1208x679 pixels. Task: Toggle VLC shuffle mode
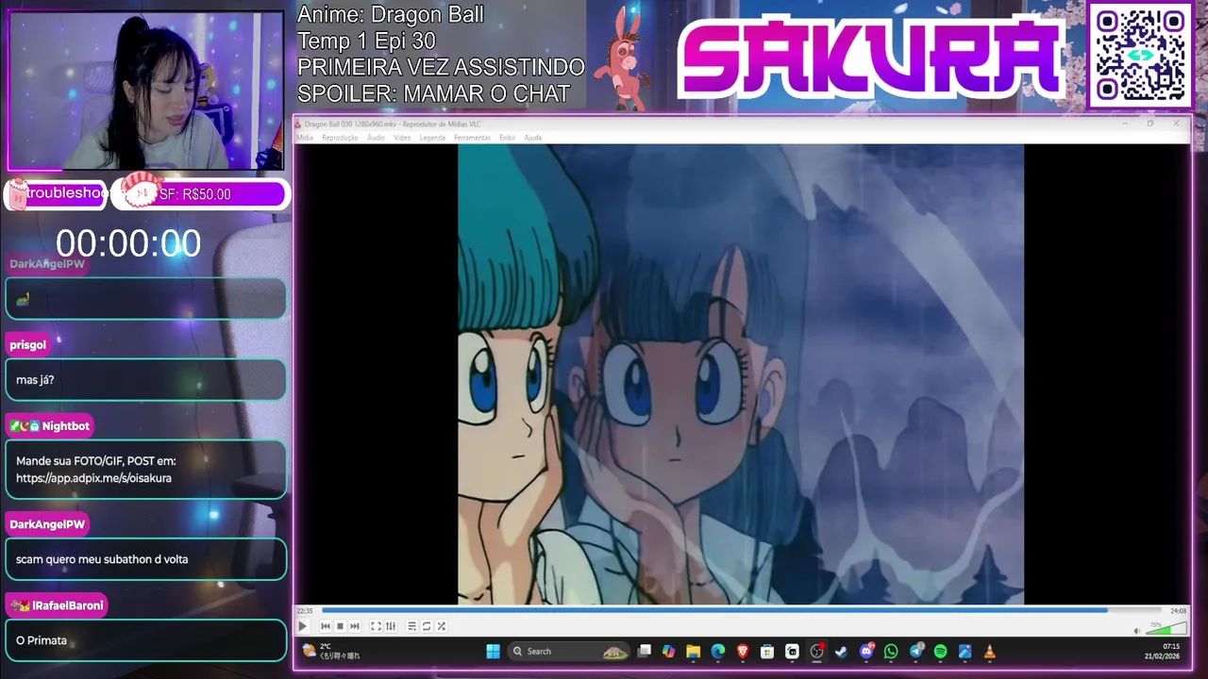tap(441, 626)
